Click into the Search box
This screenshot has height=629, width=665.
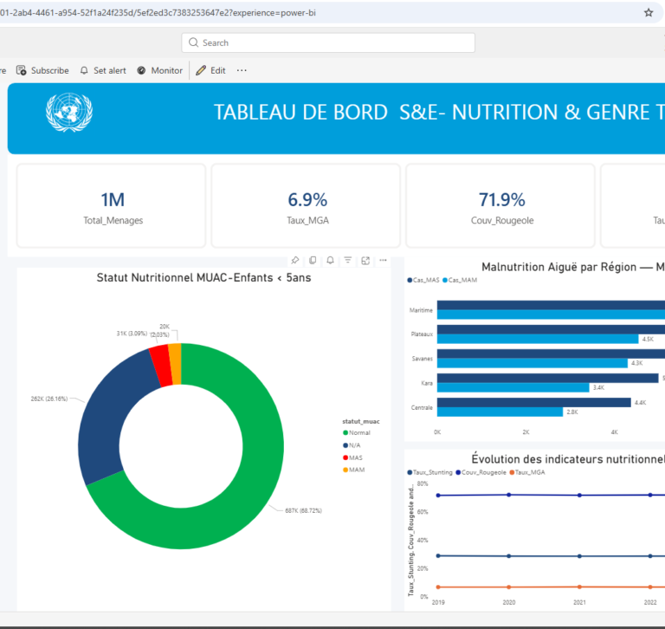(329, 42)
